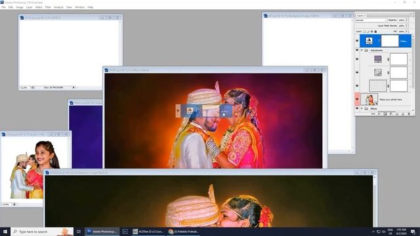Hide the purple color fill adjustment layer
The height and width of the screenshot is (236, 420).
coord(357,59)
